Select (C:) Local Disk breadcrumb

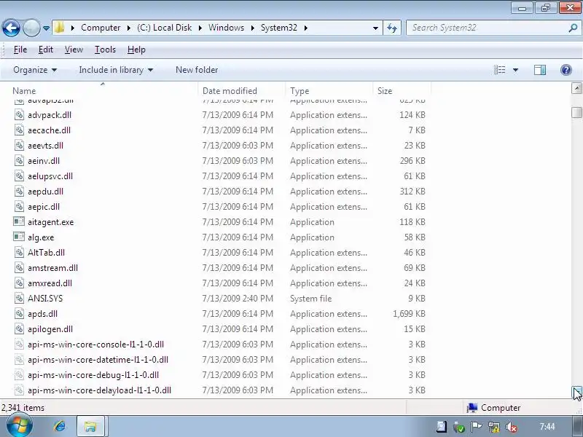pyautogui.click(x=165, y=28)
